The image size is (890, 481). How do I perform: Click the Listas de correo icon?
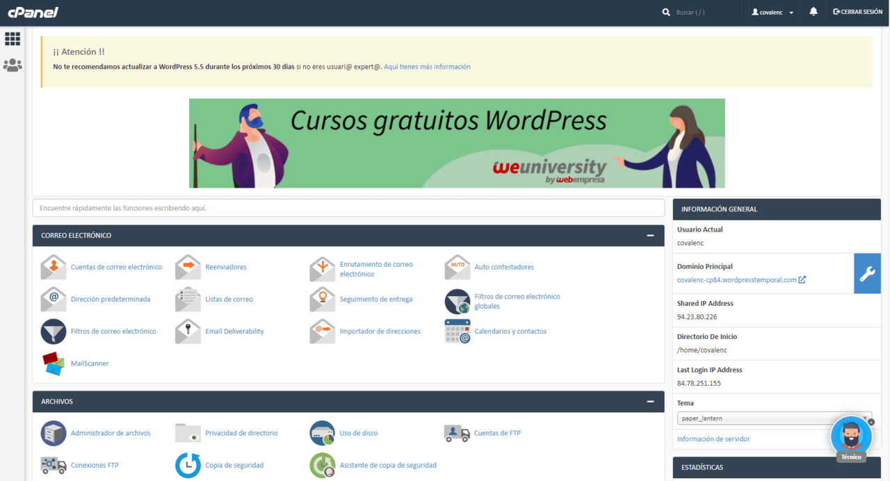(188, 299)
